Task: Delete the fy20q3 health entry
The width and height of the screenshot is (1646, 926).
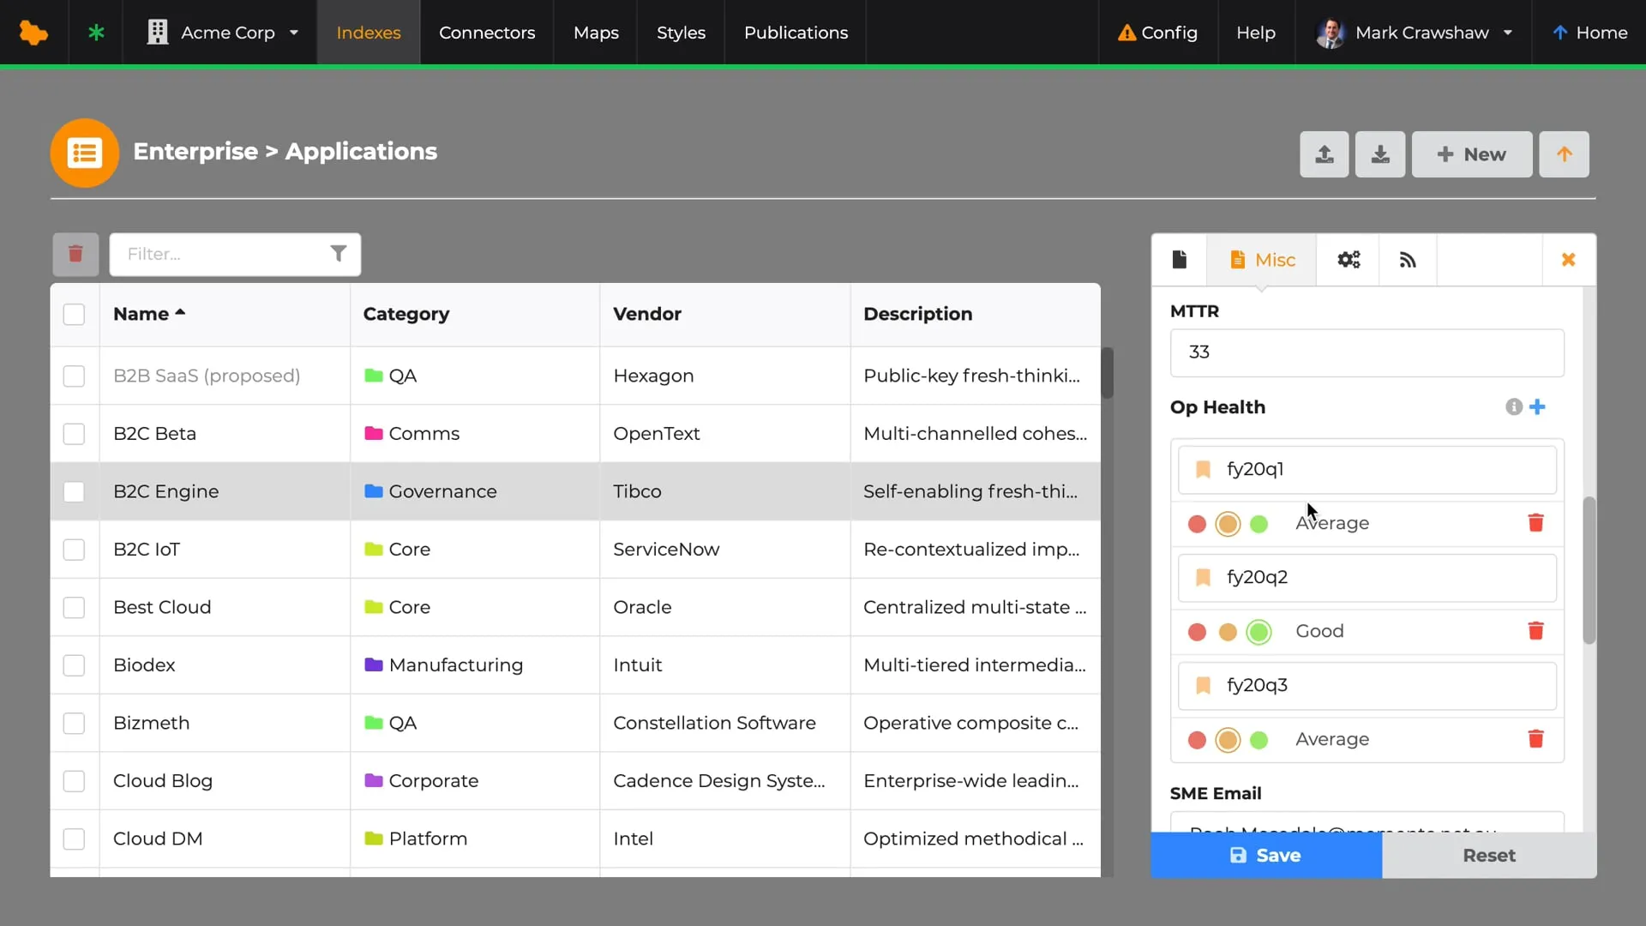Action: click(x=1535, y=739)
